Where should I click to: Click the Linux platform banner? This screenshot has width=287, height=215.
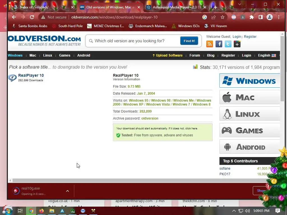[x=250, y=114]
